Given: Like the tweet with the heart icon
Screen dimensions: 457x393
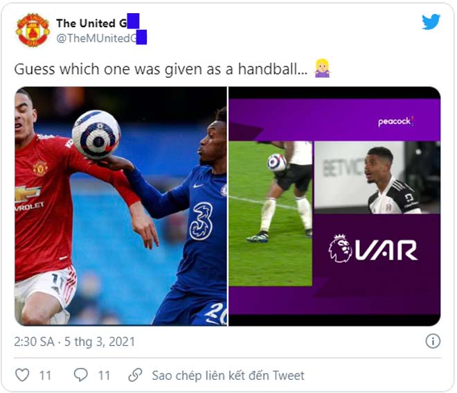Looking at the screenshot, I should [x=22, y=374].
